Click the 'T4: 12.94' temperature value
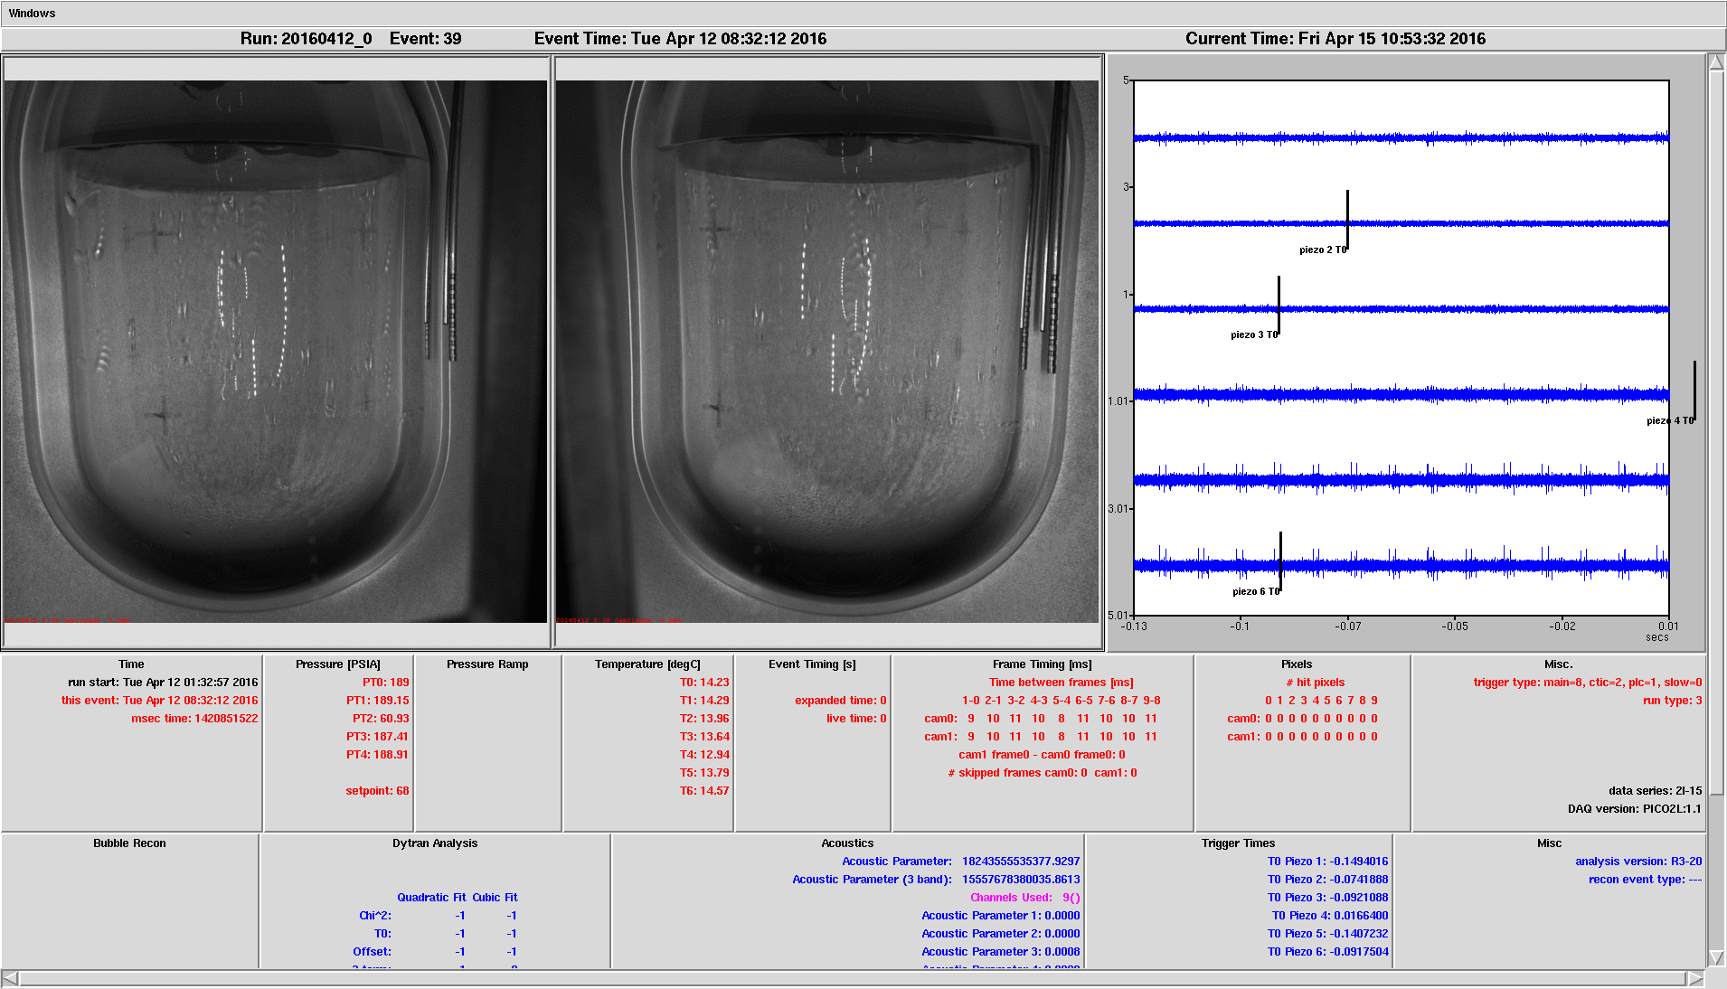This screenshot has width=1727, height=989. [x=704, y=755]
